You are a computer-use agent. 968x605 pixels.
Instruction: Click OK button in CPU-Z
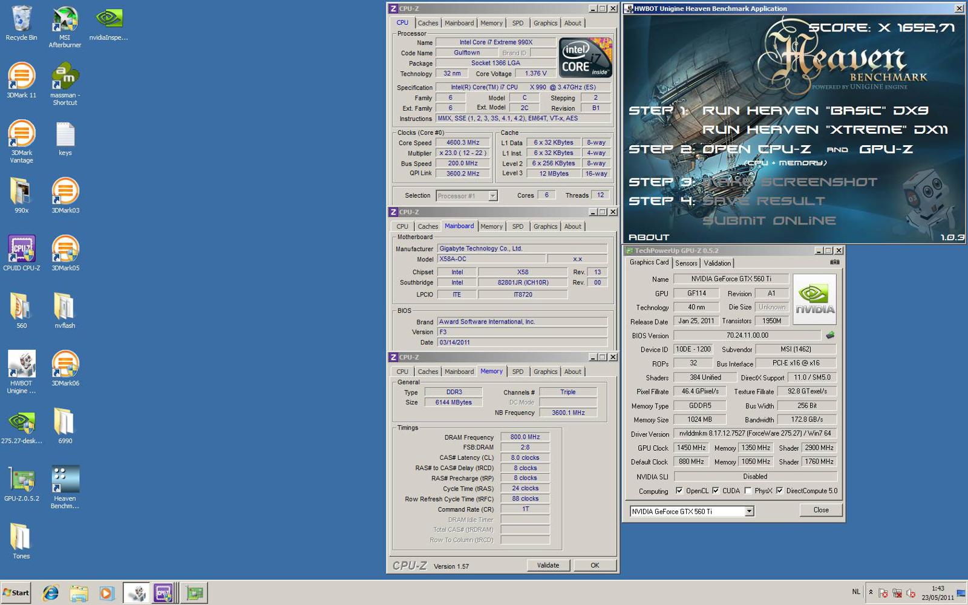[595, 565]
